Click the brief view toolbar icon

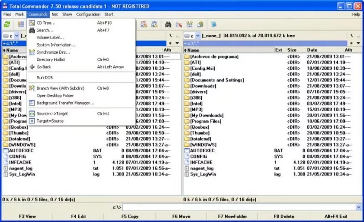tap(21, 24)
